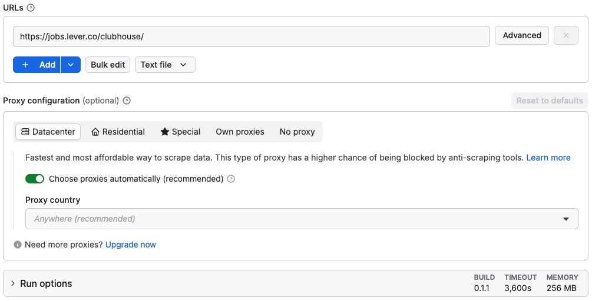Screen dimensions: 592x301
Task: Click the URLs help question-mark icon
Action: point(31,8)
